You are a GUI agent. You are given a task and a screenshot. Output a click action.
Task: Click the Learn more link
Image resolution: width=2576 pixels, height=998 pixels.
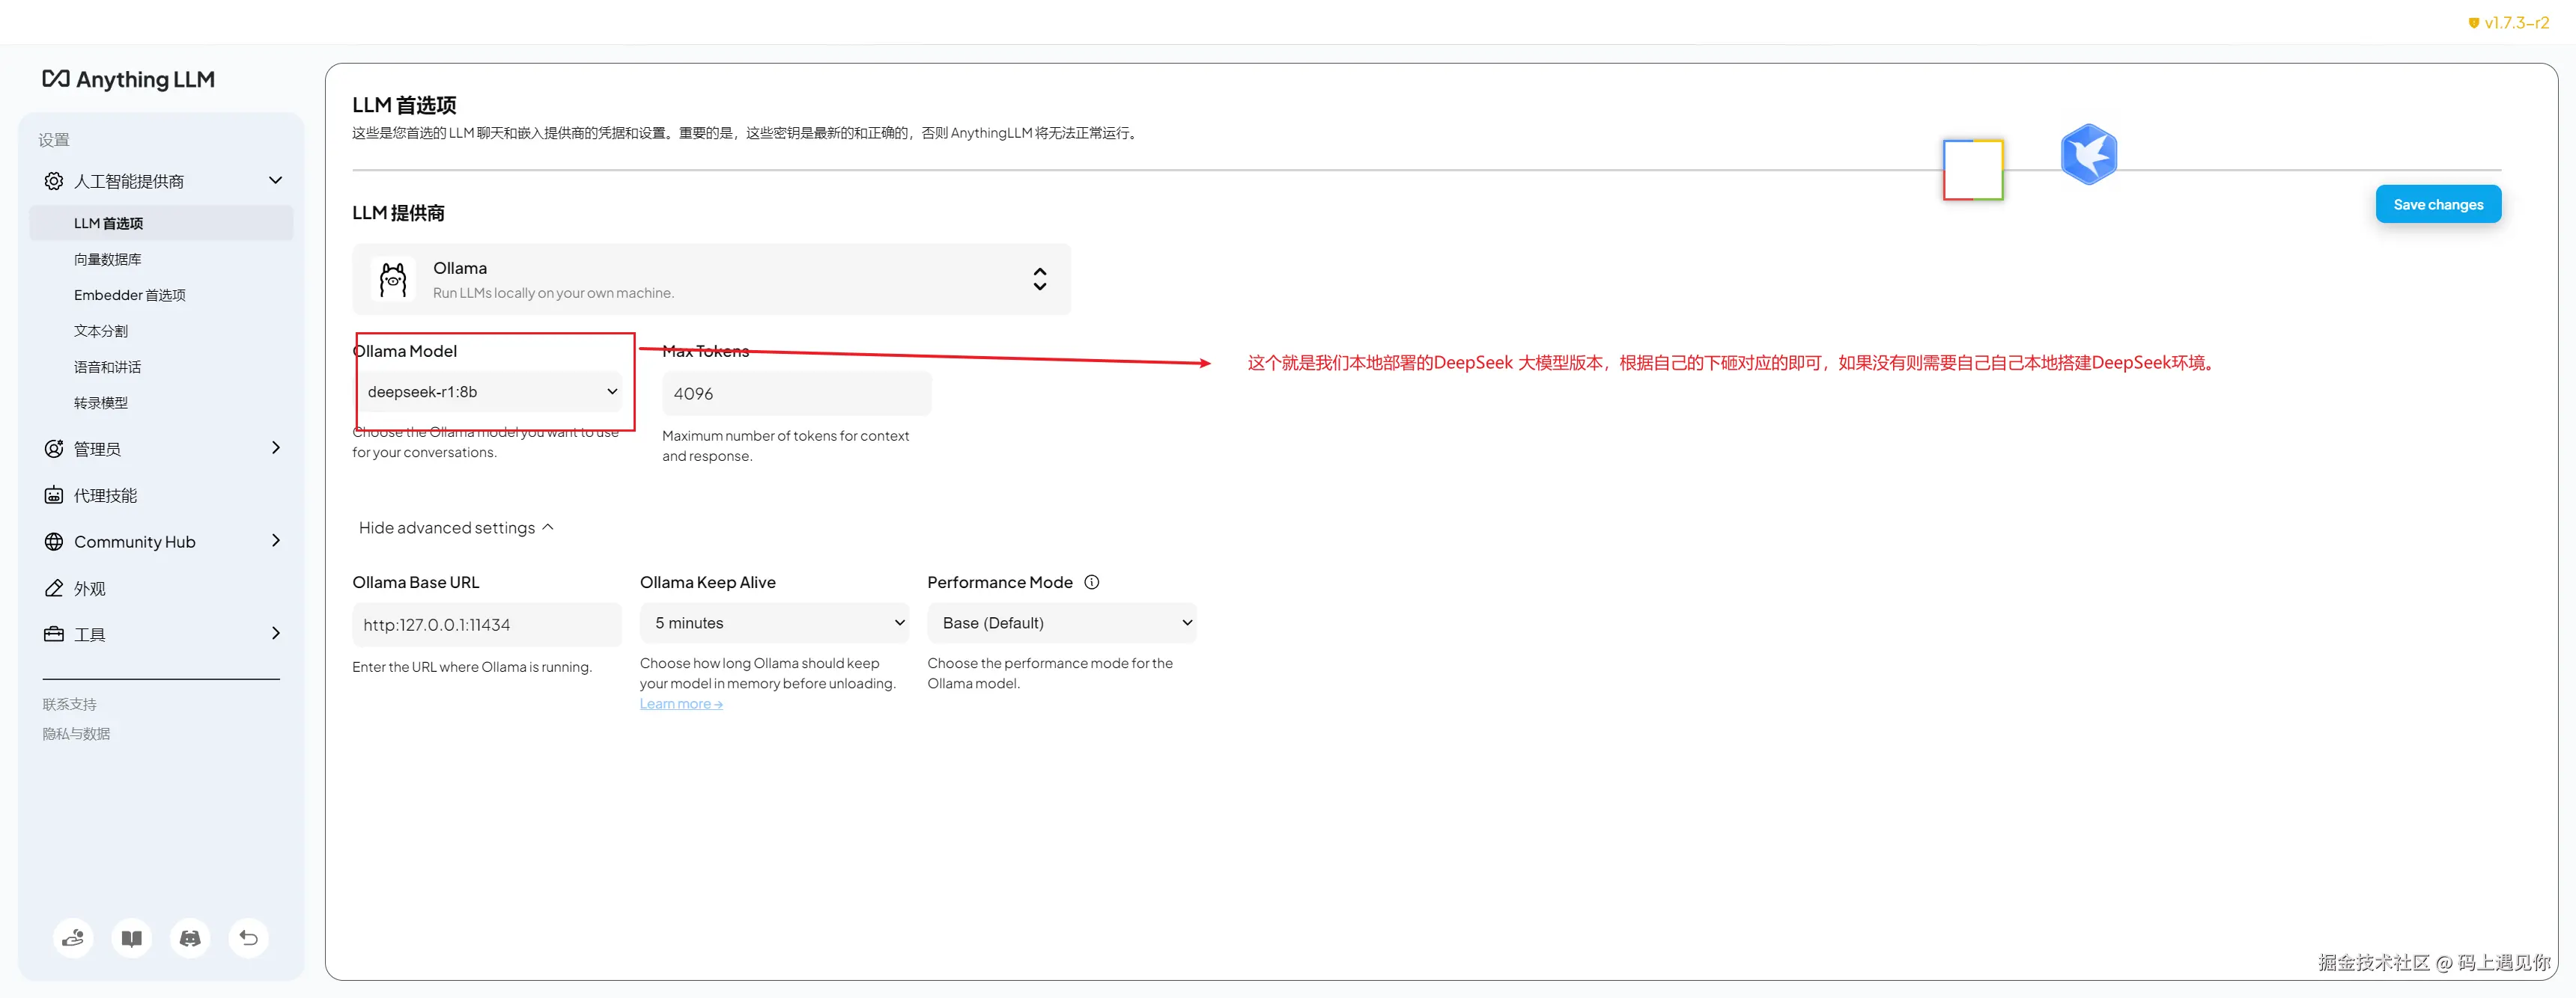681,704
